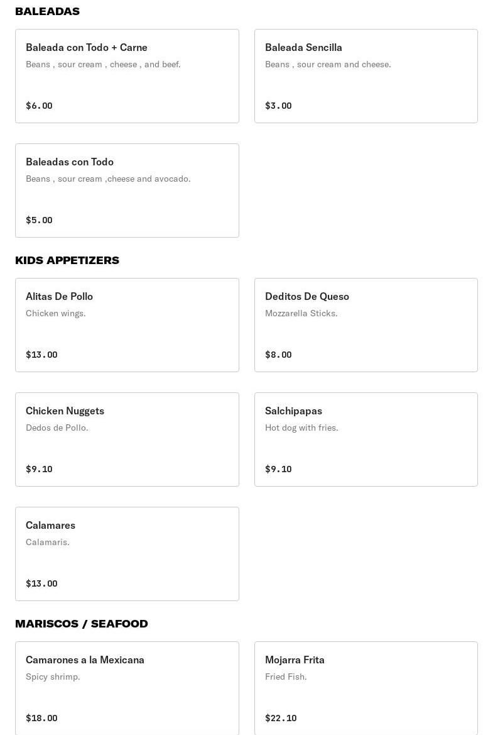Open the Alitas De Pollo card

point(127,325)
